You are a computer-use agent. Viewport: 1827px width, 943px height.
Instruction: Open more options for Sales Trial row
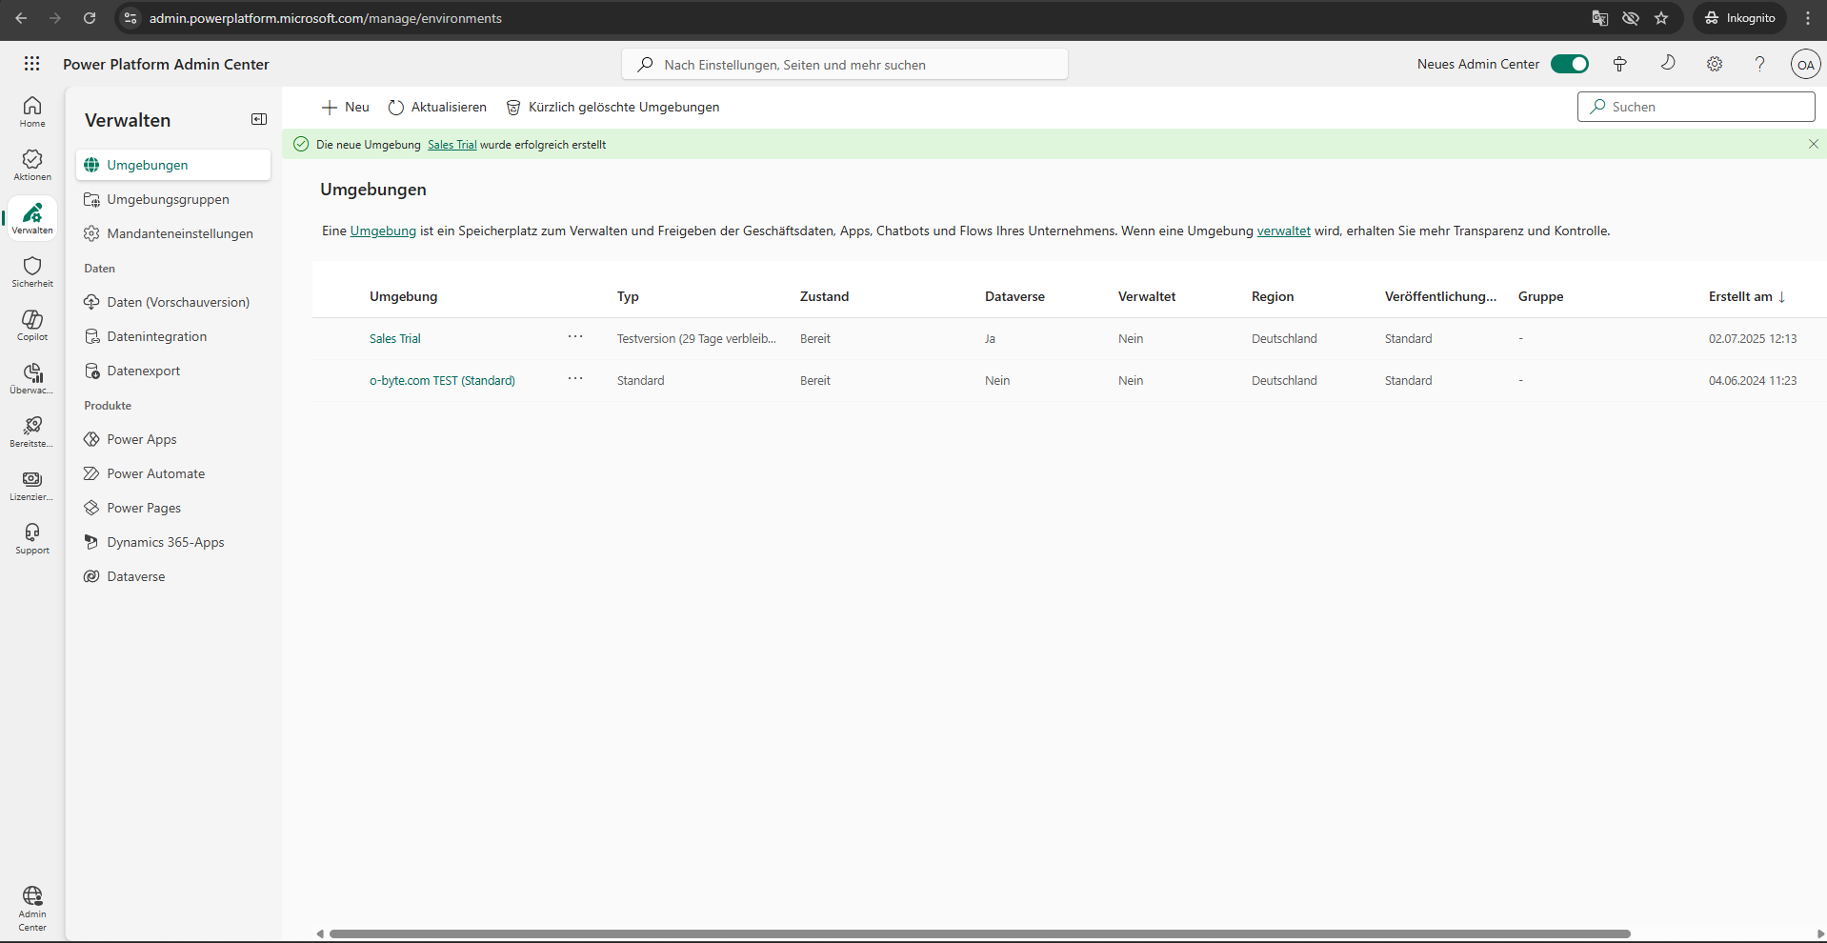[575, 337]
